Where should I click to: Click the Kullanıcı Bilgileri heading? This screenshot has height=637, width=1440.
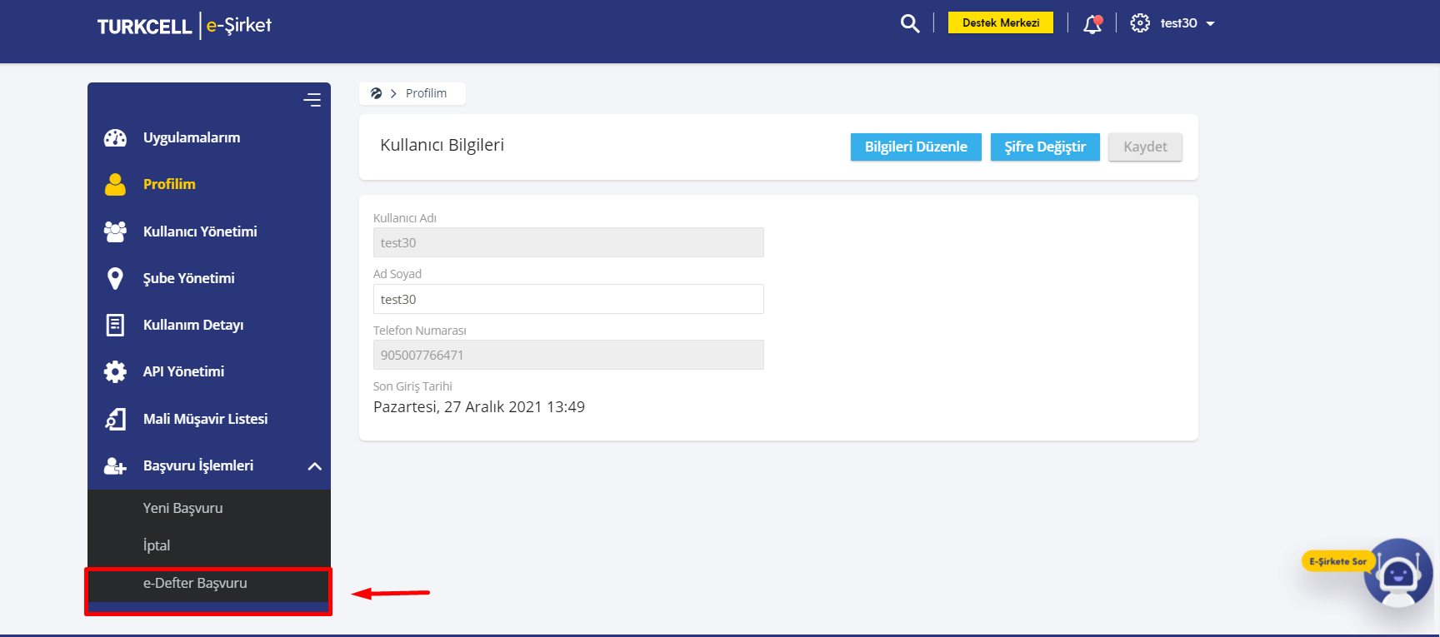[x=442, y=145]
